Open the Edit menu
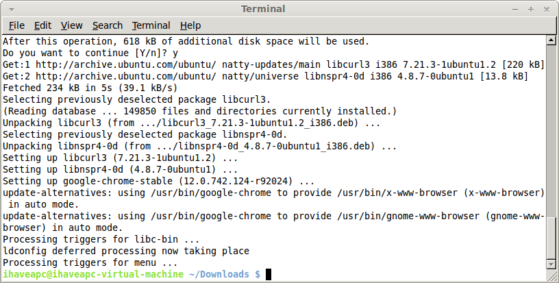This screenshot has width=559, height=283. click(42, 25)
